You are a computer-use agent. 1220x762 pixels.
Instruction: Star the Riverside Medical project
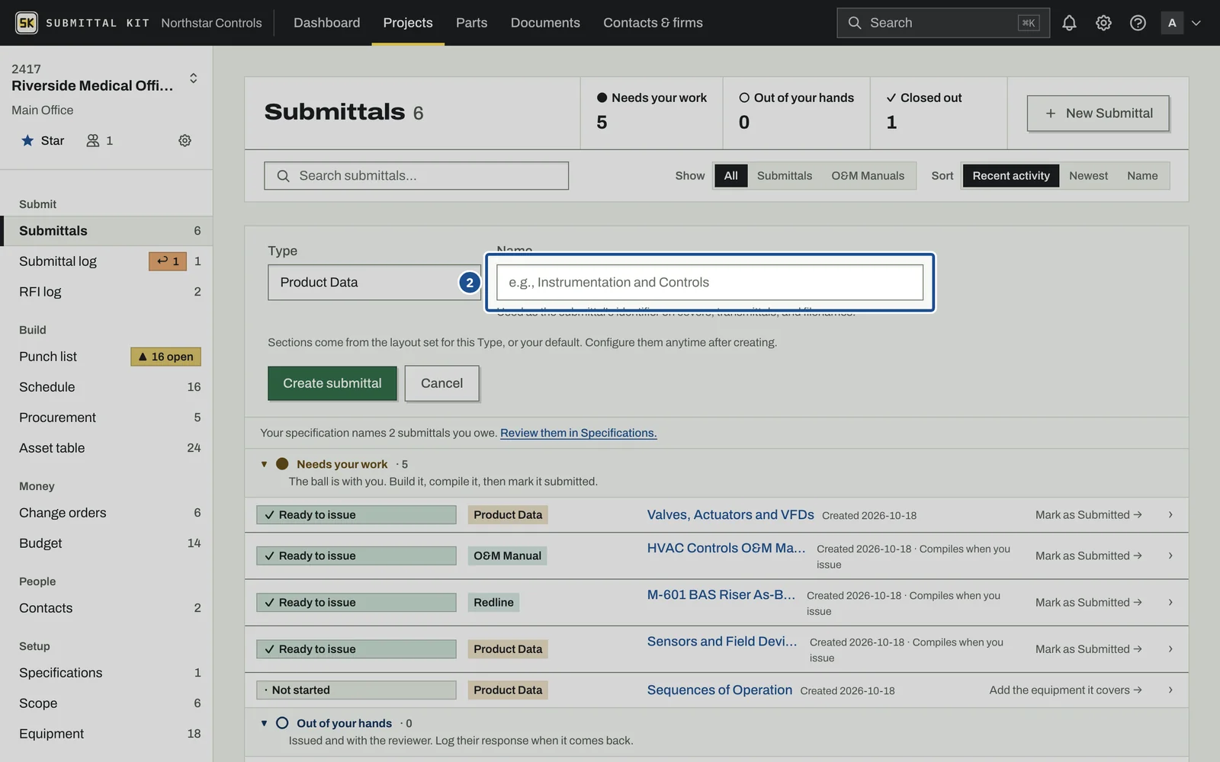click(x=43, y=140)
